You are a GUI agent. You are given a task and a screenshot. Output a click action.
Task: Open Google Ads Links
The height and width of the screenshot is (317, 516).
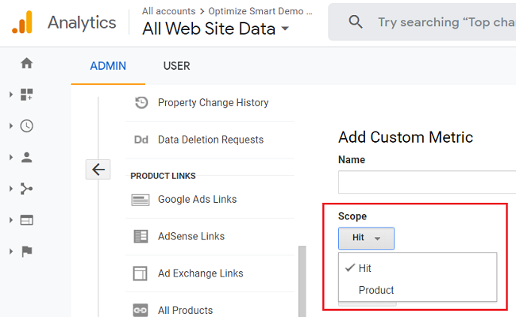197,199
